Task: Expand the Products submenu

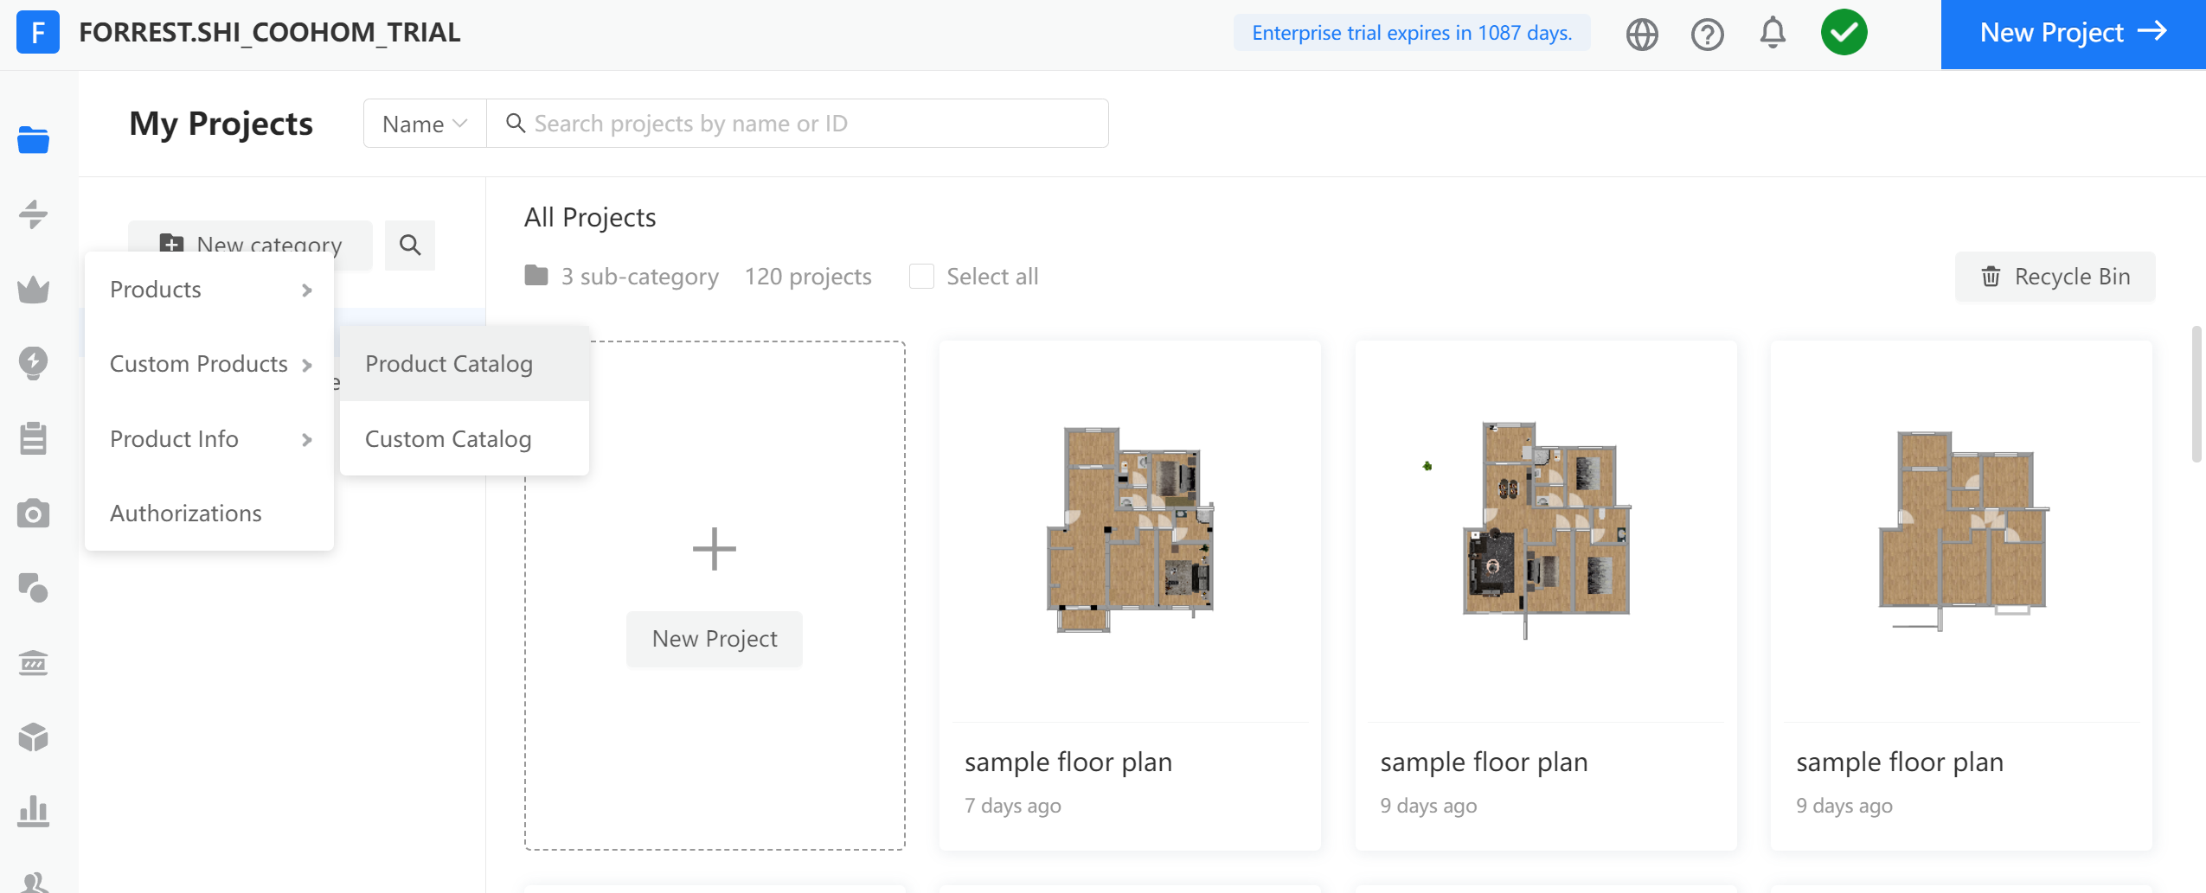Action: pos(209,290)
